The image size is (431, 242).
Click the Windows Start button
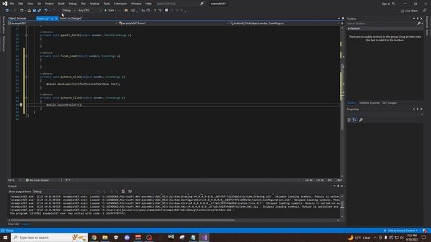5,237
